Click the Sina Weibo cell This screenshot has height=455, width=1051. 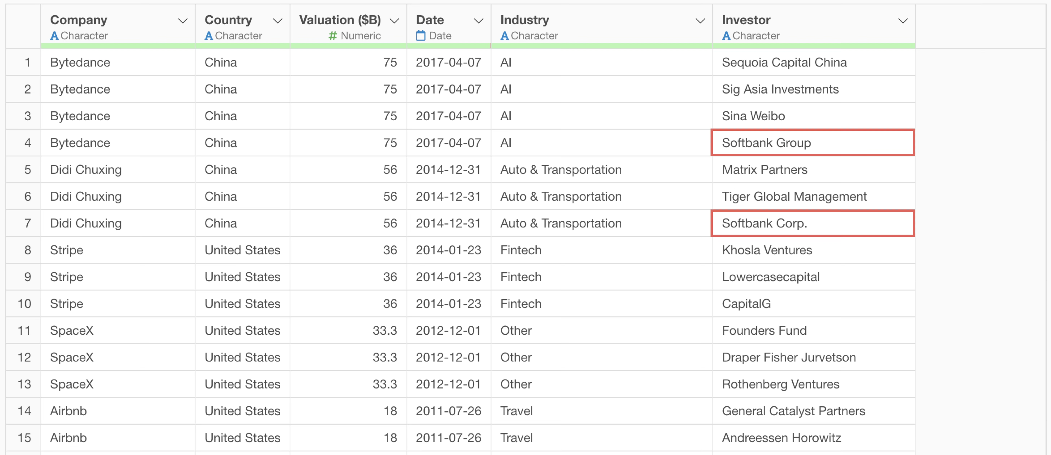pyautogui.click(x=813, y=116)
